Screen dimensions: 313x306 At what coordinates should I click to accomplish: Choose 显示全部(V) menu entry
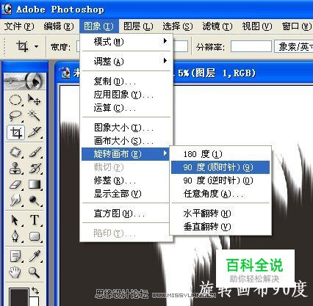click(x=126, y=194)
